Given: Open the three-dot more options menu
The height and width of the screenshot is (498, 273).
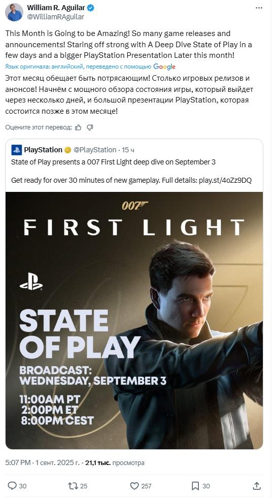Looking at the screenshot, I should (259, 8).
